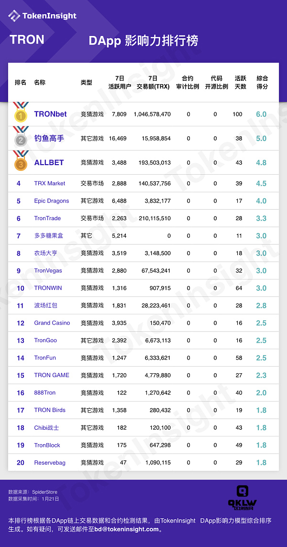Click the bronze third-place medal
Screen dimensions: 287x547
point(21,161)
